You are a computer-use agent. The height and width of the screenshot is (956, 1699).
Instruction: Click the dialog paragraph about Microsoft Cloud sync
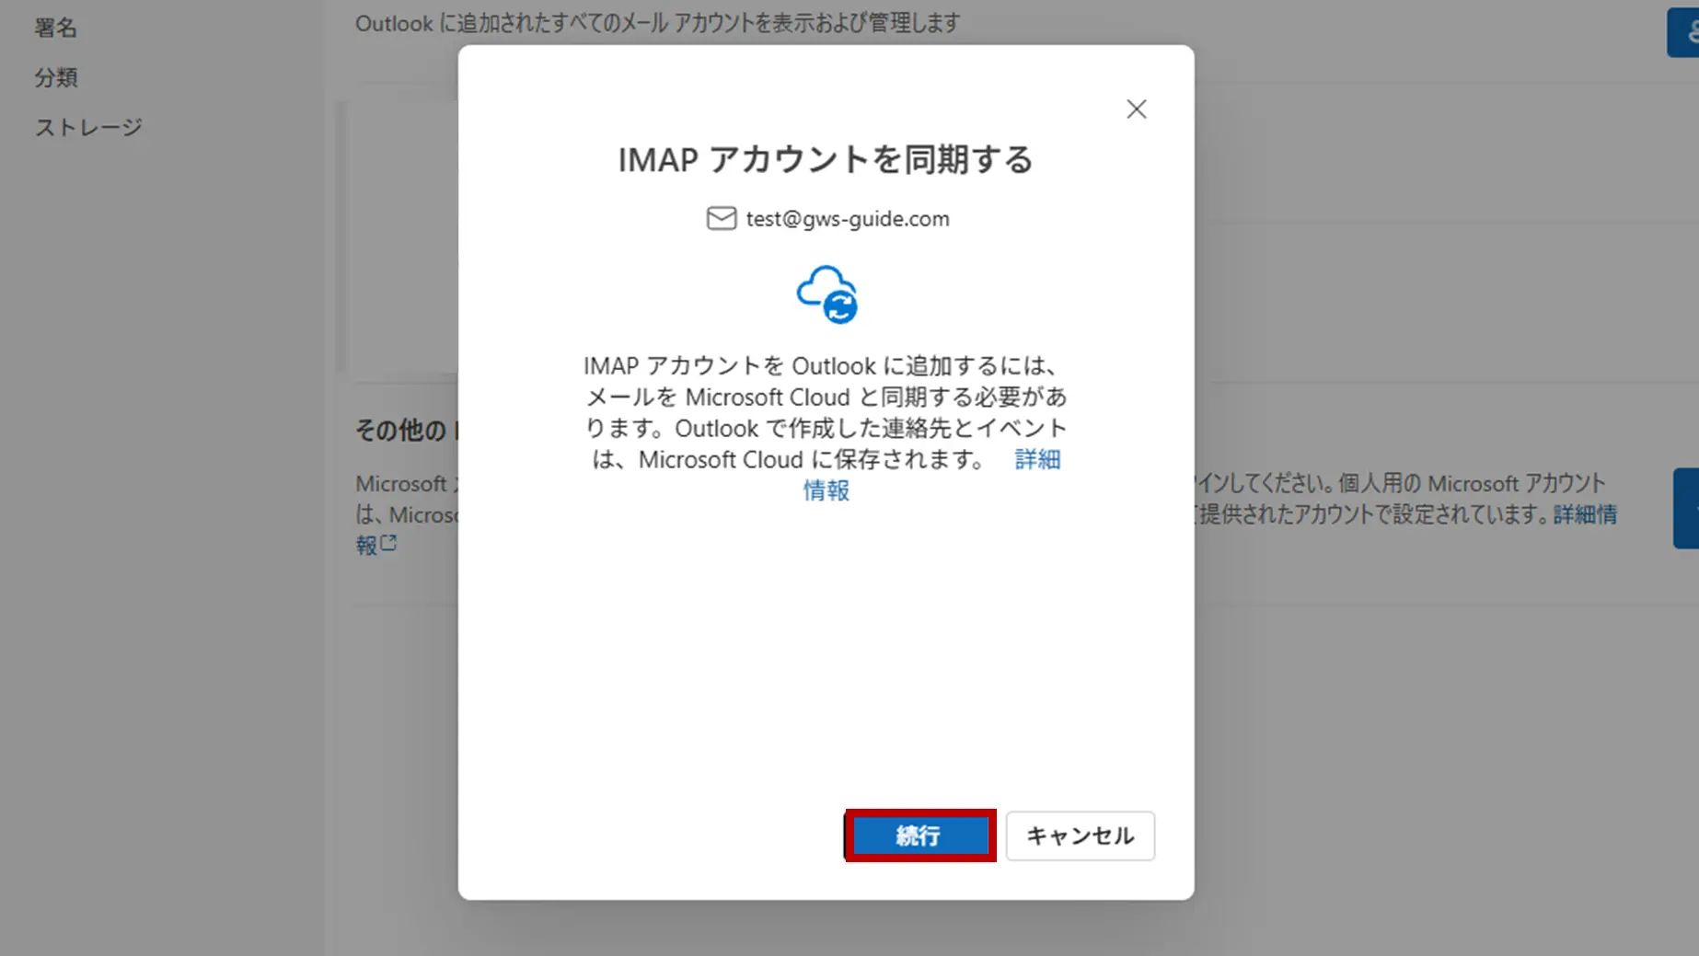pos(825,412)
